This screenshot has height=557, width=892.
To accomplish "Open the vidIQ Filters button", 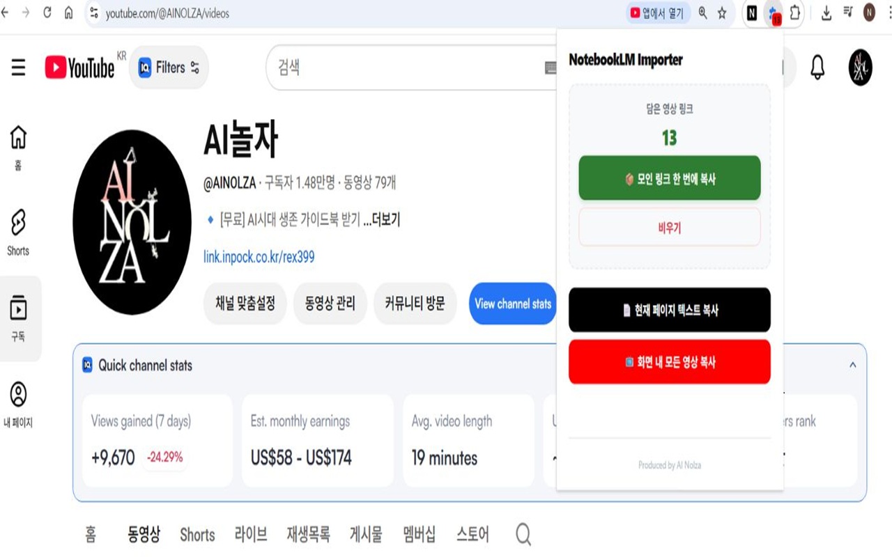I will point(169,68).
